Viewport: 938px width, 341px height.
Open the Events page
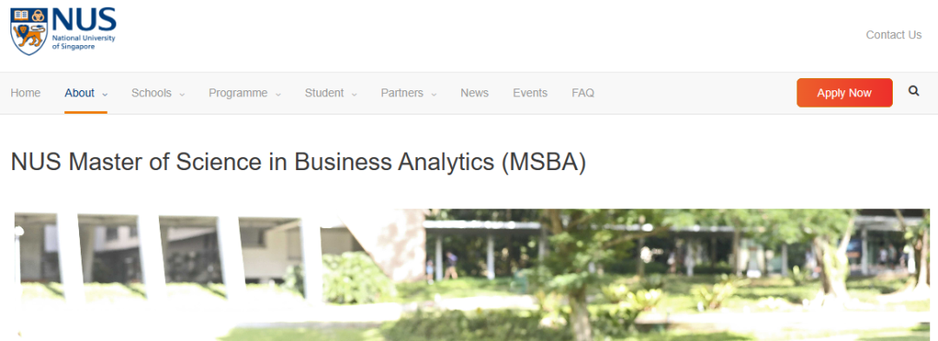click(x=530, y=93)
